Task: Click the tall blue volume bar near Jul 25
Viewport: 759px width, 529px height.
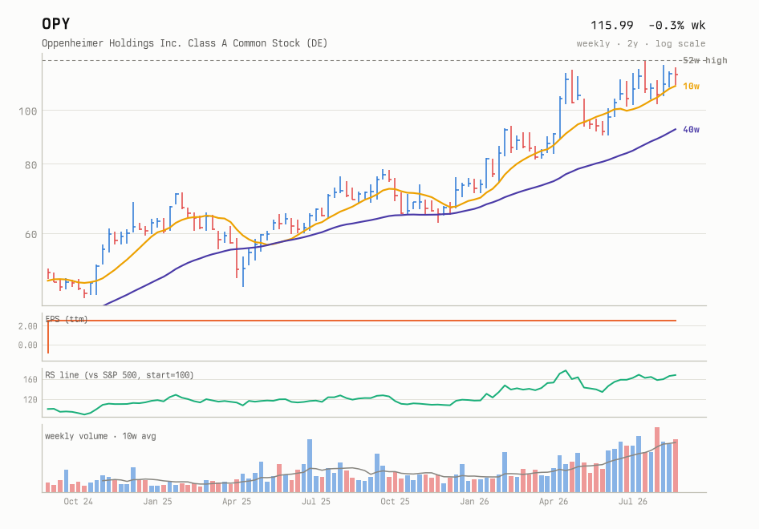Action: click(x=310, y=466)
